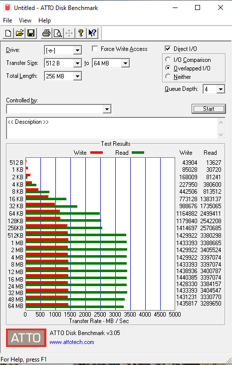Select the I/O Comparison radio button

tap(168, 59)
